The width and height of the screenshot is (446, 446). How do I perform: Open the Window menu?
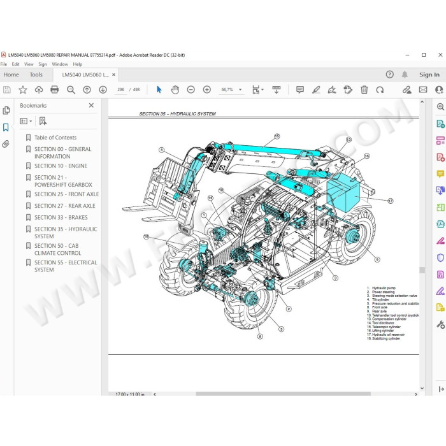(x=60, y=64)
